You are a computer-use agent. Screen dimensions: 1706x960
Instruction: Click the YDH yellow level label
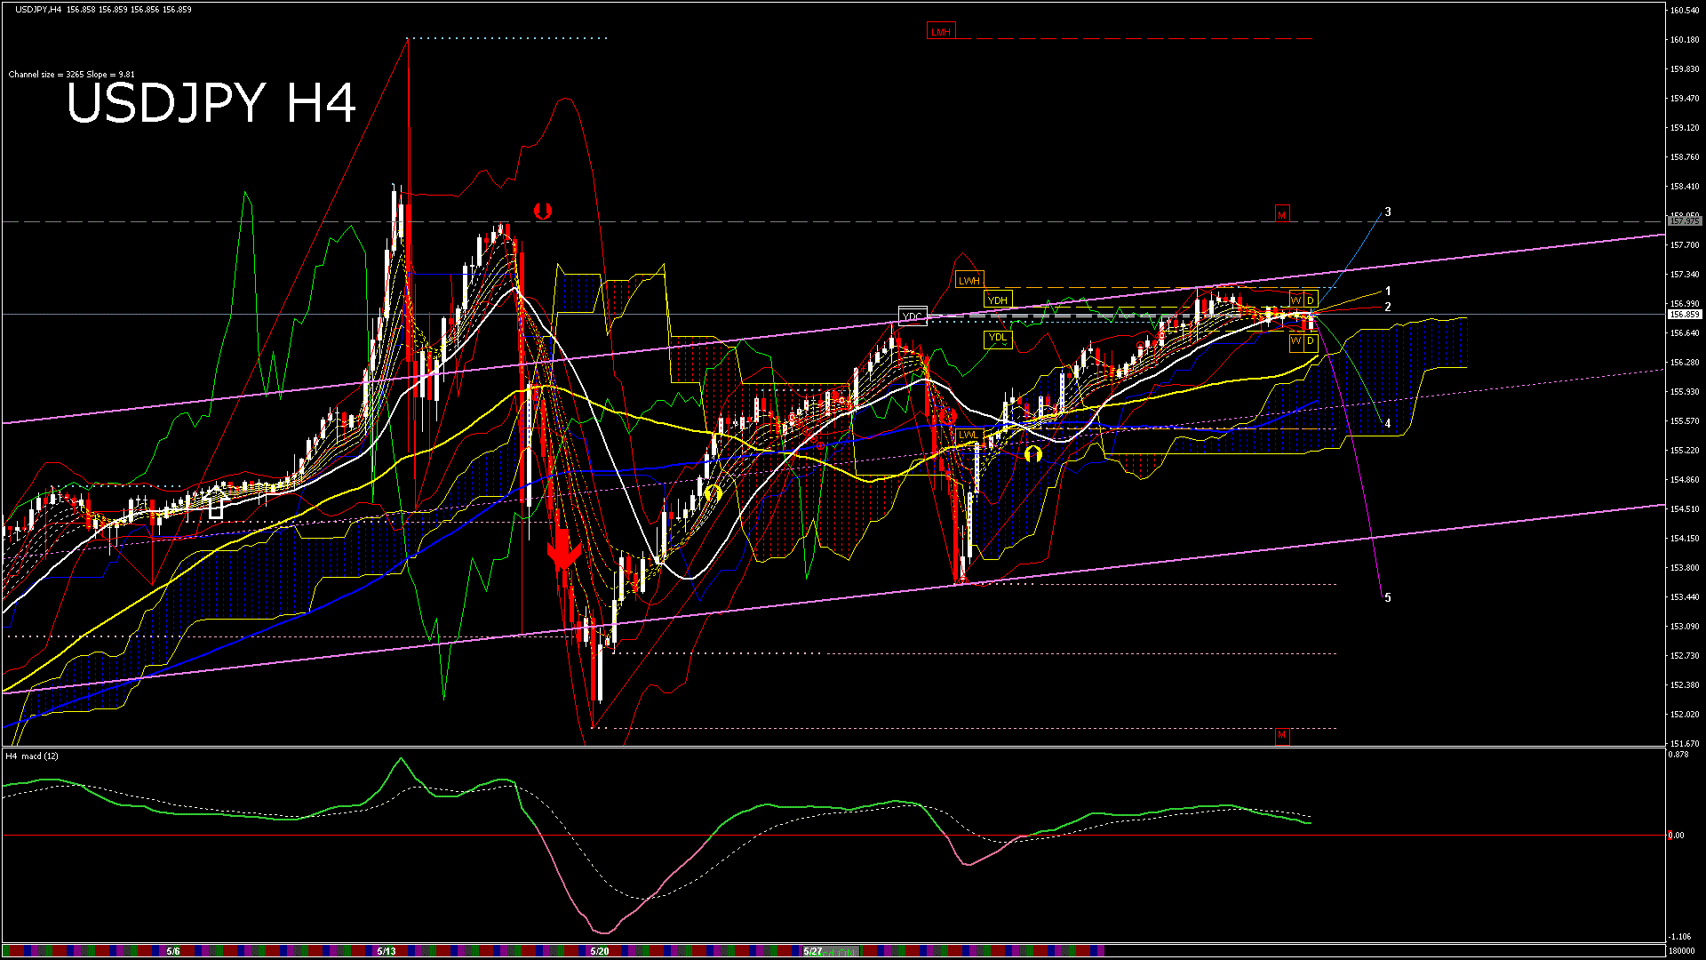(x=998, y=300)
